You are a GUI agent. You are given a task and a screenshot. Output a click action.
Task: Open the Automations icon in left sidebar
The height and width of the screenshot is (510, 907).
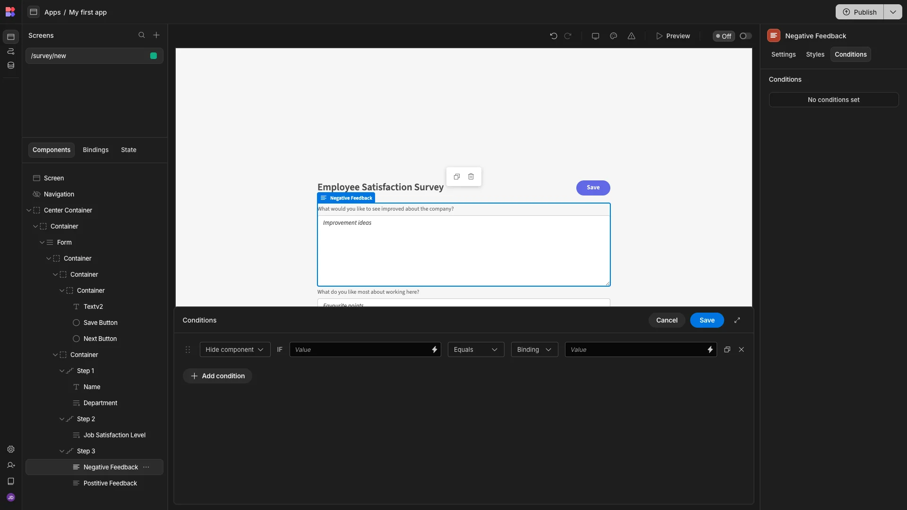[11, 51]
